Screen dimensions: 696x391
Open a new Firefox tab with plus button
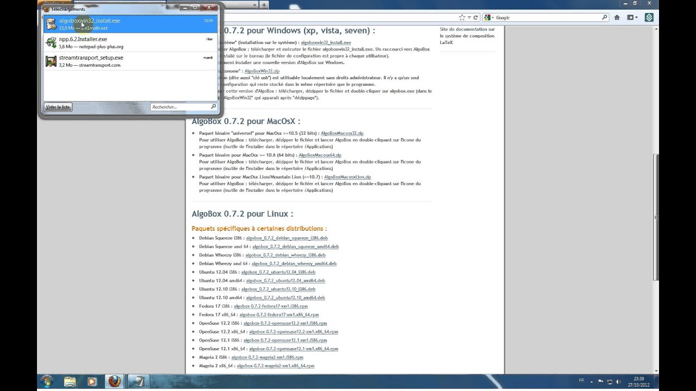point(264,5)
